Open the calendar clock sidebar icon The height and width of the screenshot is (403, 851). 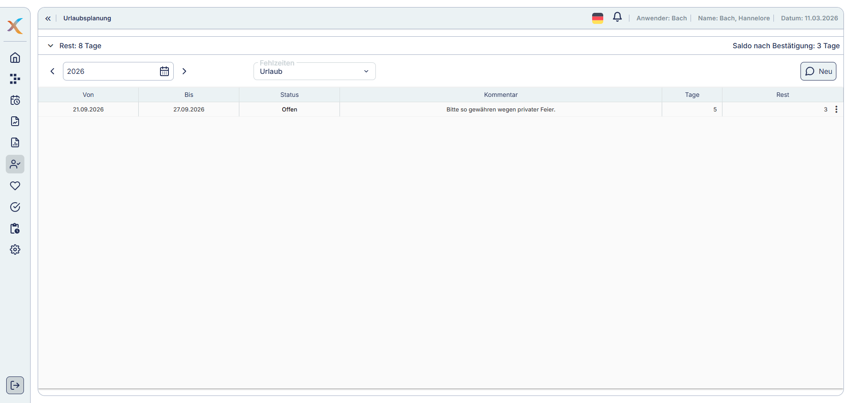coord(15,100)
